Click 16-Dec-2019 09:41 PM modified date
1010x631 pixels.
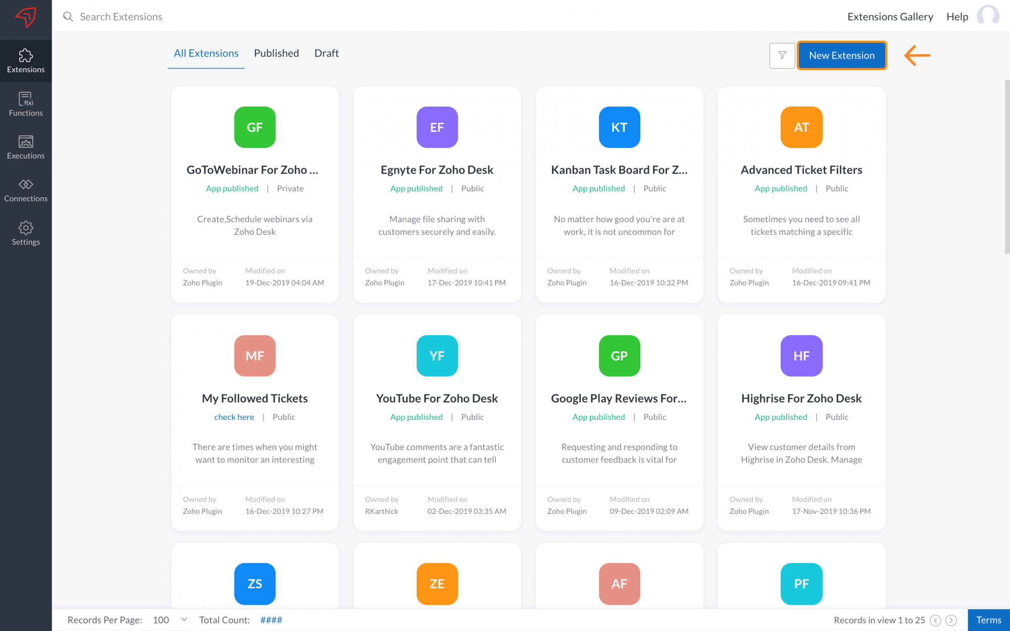coord(831,283)
